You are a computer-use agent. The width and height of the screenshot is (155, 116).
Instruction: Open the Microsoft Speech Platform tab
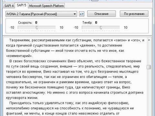[x=46, y=6]
